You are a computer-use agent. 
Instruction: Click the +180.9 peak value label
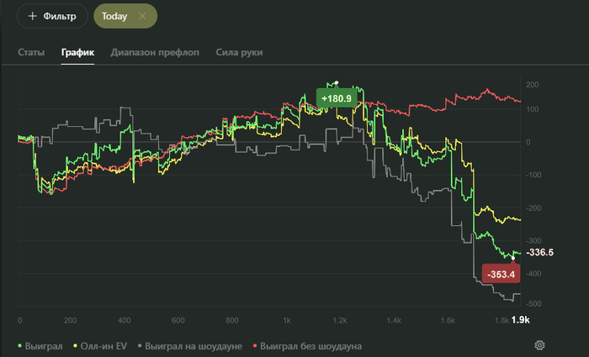click(337, 98)
